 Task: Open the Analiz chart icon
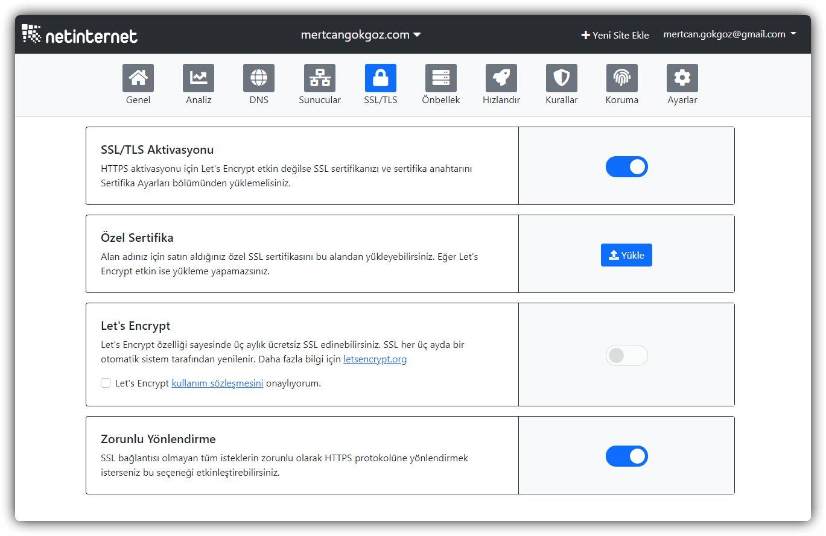point(199,78)
